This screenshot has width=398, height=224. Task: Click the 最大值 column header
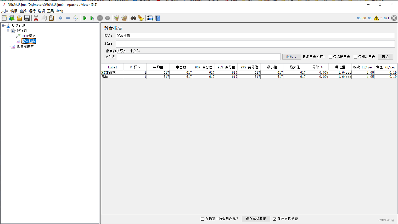[295, 67]
